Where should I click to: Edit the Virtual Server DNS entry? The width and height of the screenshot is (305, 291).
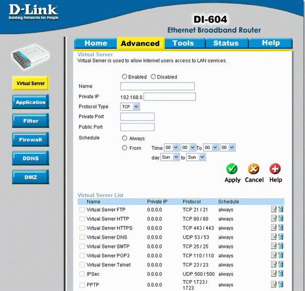(274, 237)
